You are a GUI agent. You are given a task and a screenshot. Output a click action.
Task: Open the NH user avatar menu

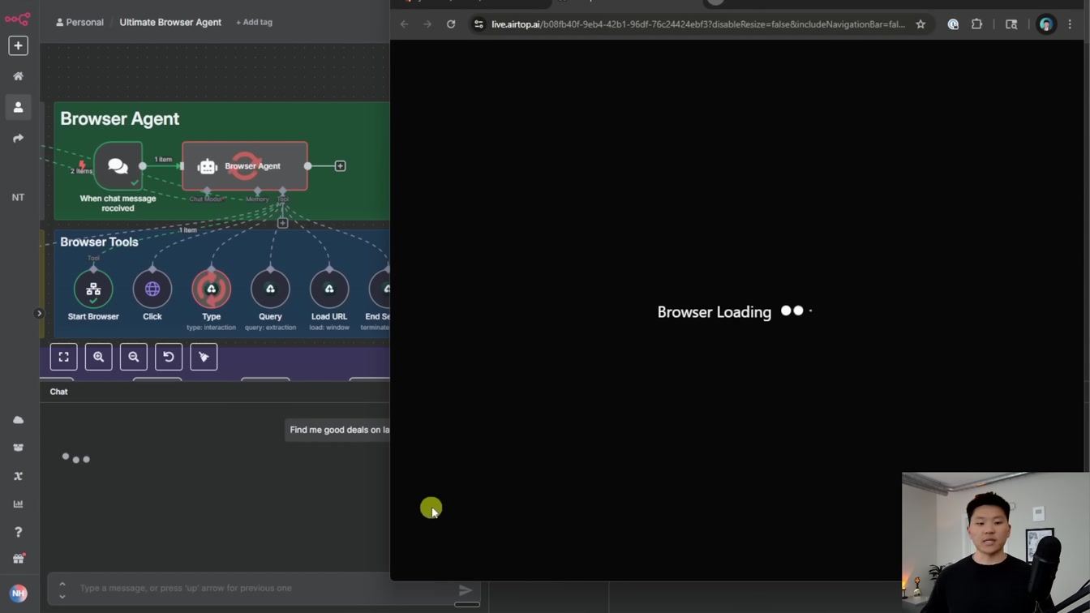tap(18, 594)
